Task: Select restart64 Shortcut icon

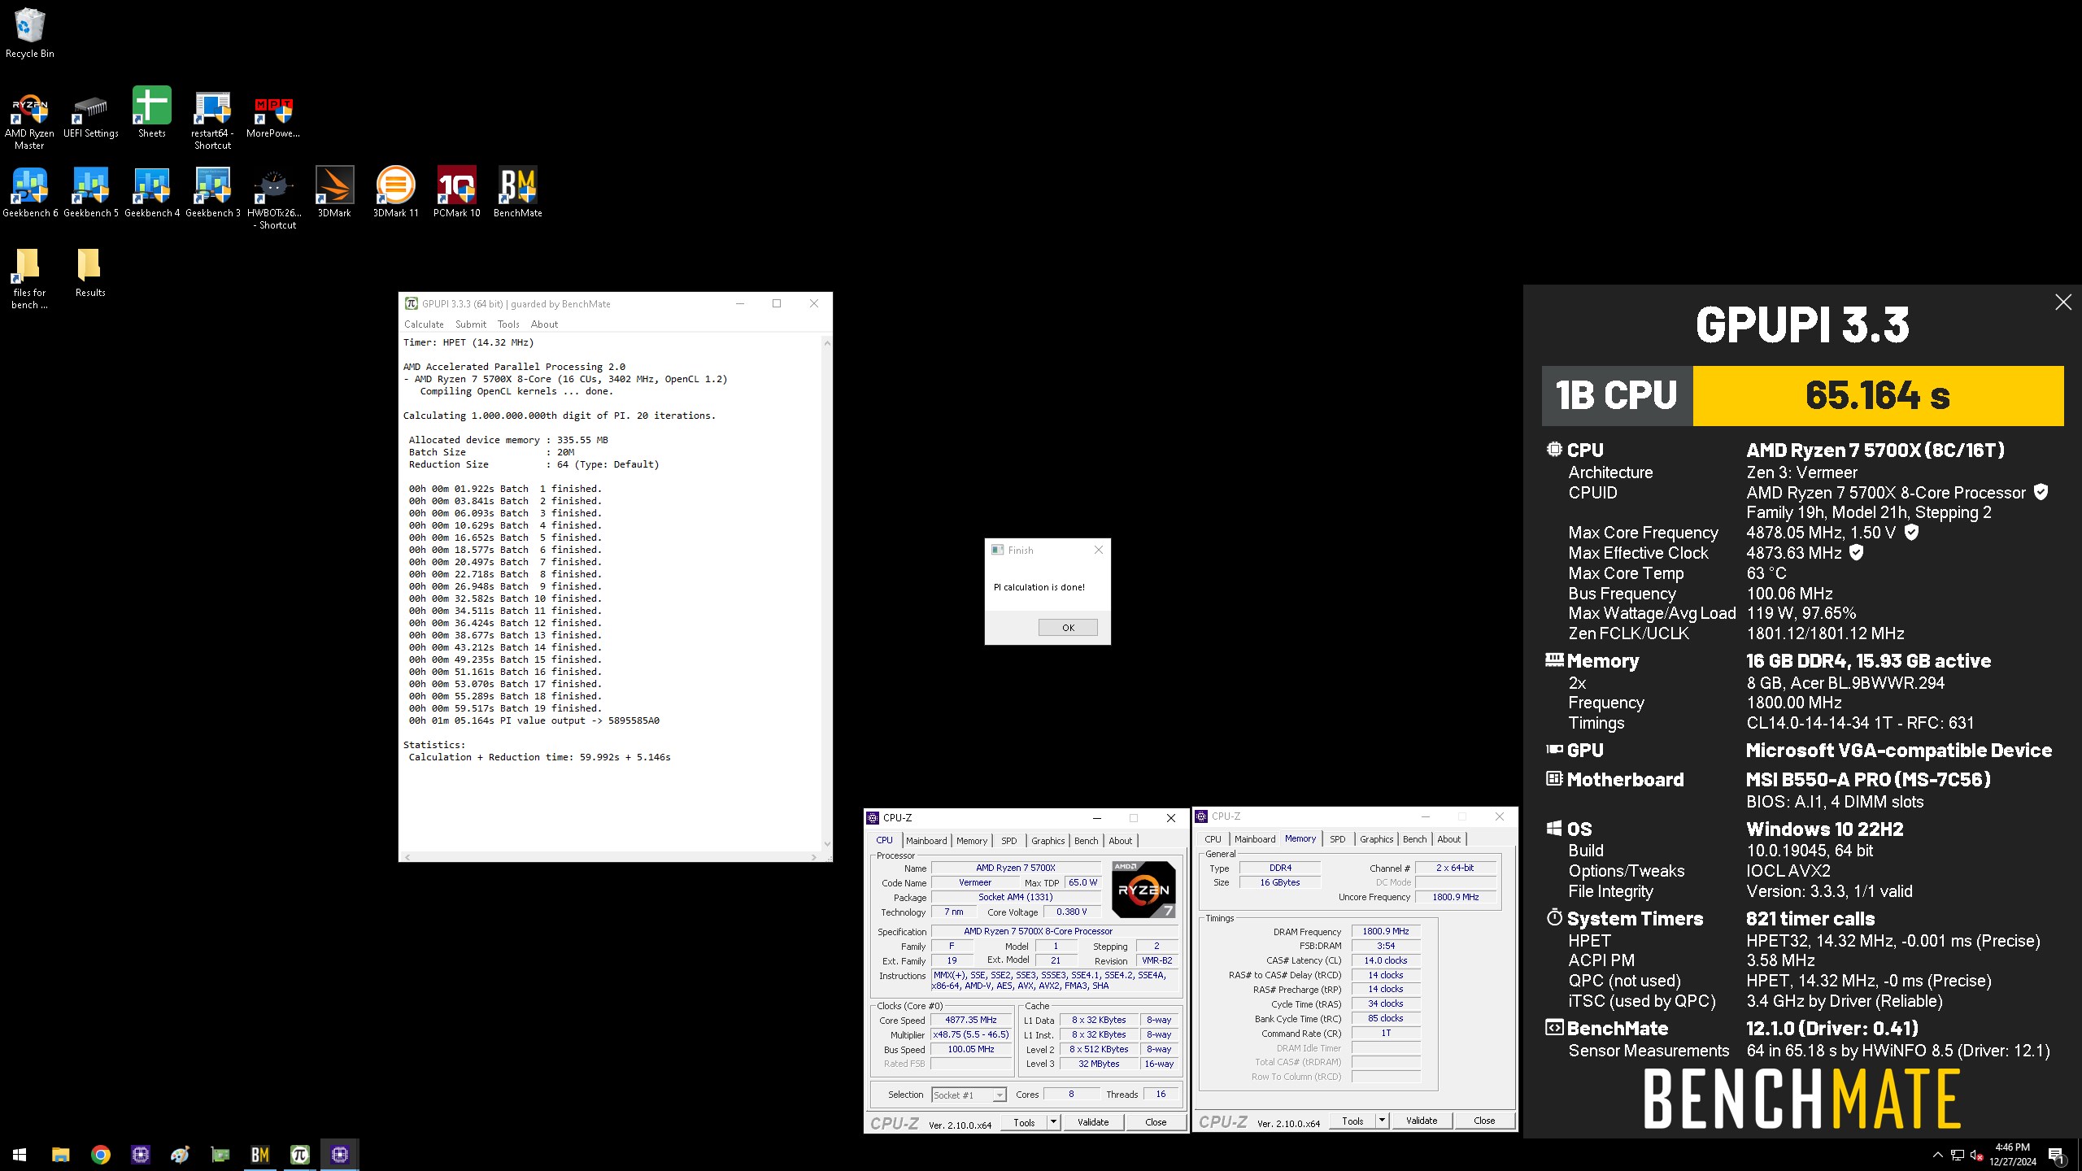Action: click(x=212, y=120)
